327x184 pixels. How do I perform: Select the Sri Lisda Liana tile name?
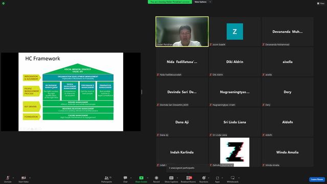[235, 122]
